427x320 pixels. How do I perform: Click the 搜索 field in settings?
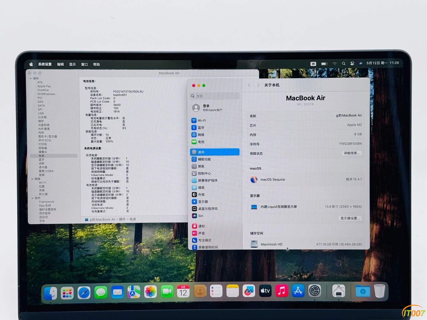pos(214,96)
